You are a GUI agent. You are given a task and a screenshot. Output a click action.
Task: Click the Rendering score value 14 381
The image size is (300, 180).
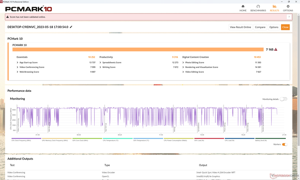click(x=258, y=67)
